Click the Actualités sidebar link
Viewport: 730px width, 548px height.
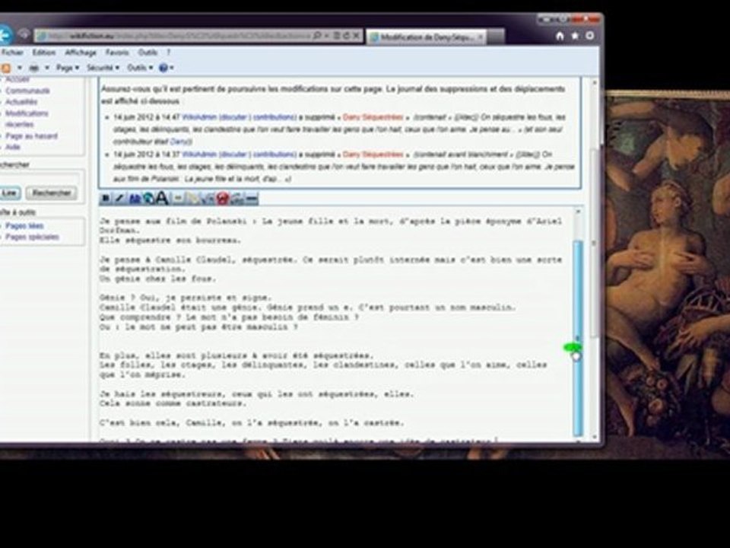tap(21, 102)
